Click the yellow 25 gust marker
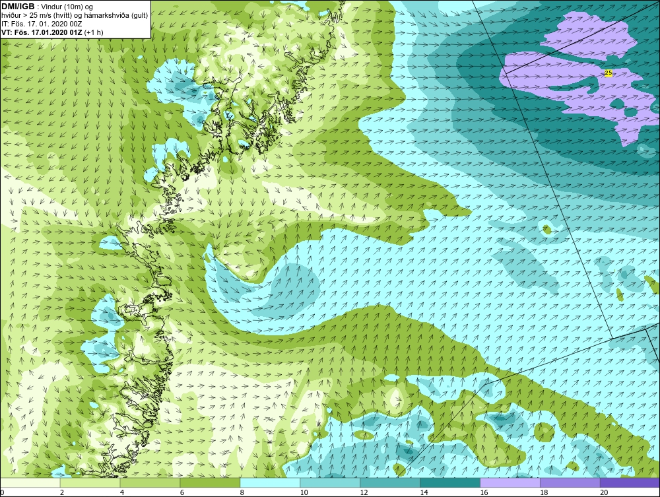 click(609, 73)
